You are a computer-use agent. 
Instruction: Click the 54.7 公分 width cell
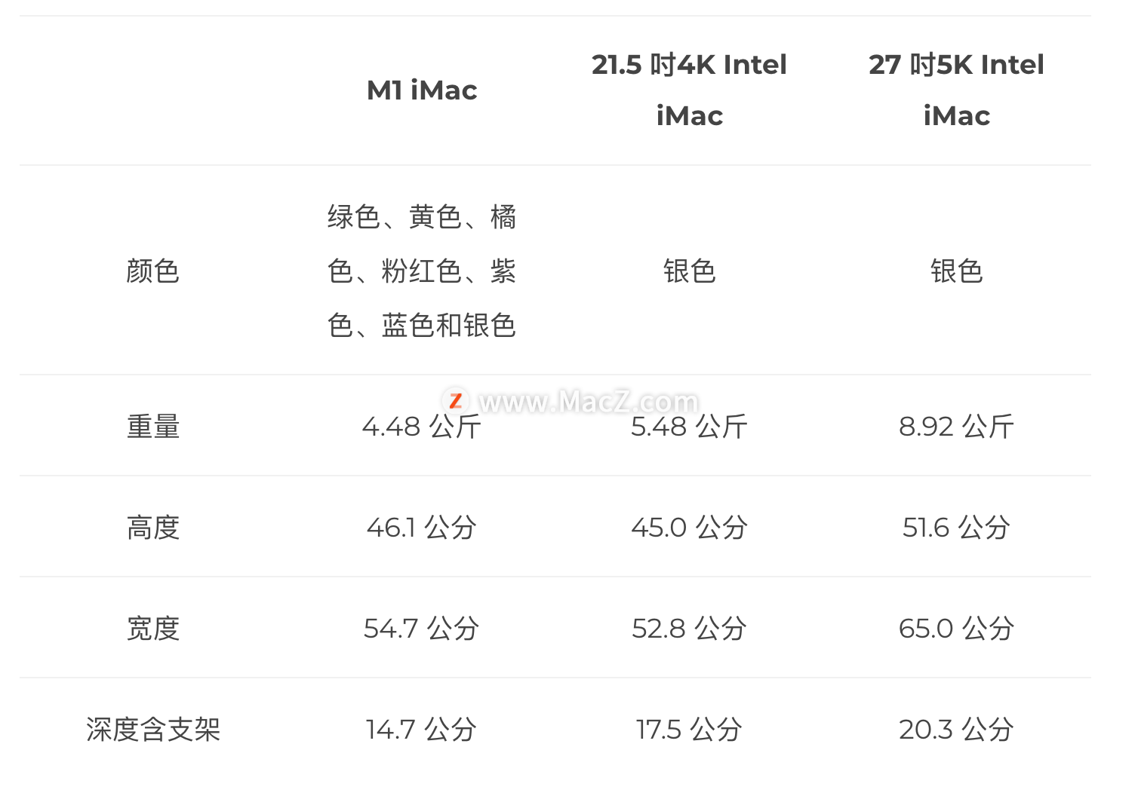pos(422,629)
